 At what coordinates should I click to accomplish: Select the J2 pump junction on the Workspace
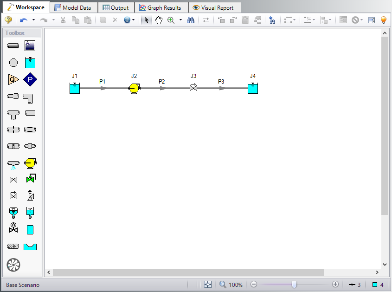pos(134,88)
